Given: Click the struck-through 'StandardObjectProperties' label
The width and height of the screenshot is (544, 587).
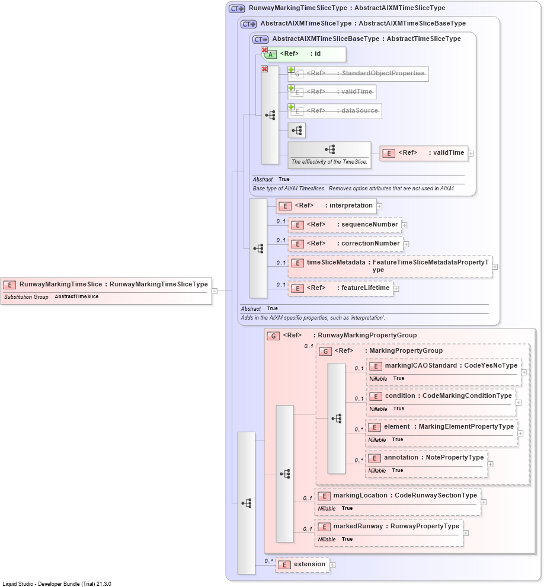Looking at the screenshot, I should tap(383, 74).
